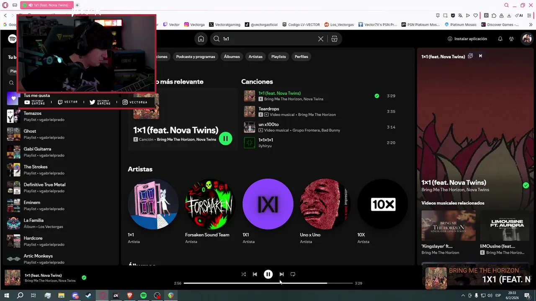536x301 pixels.
Task: Open the browser extensions cube icon
Action: (x=494, y=15)
